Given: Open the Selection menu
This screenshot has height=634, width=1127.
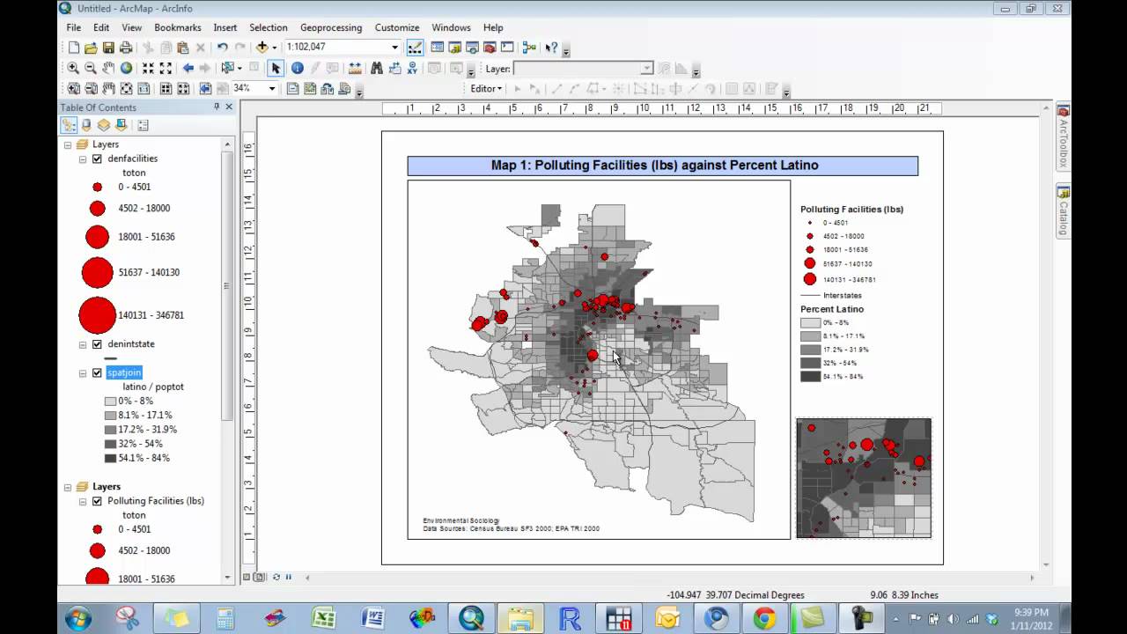Looking at the screenshot, I should [269, 27].
